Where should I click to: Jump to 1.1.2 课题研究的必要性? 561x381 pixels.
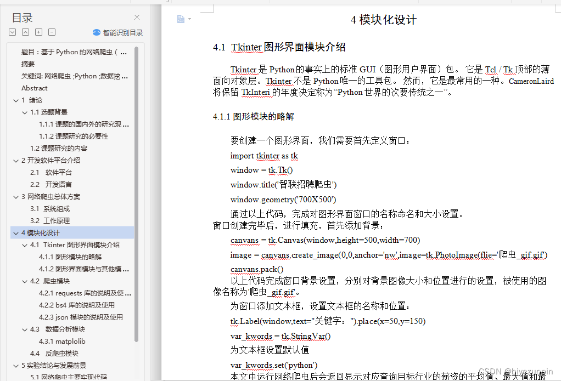pos(74,137)
